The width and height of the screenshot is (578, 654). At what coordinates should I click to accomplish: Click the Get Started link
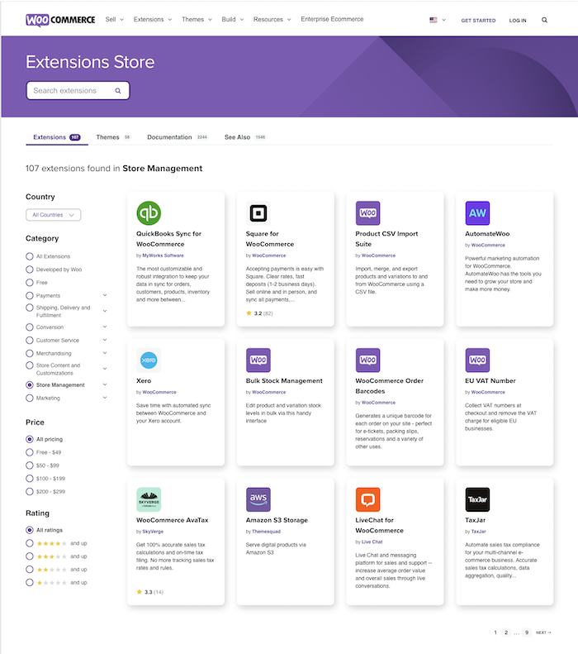[478, 20]
